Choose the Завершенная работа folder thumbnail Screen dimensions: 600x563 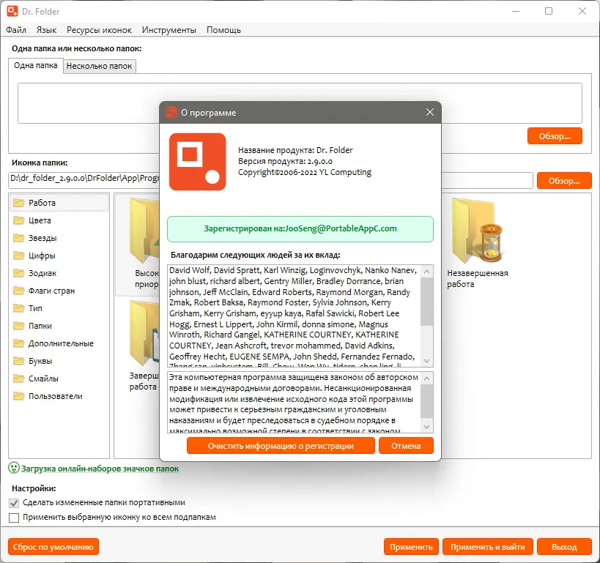tap(144, 333)
